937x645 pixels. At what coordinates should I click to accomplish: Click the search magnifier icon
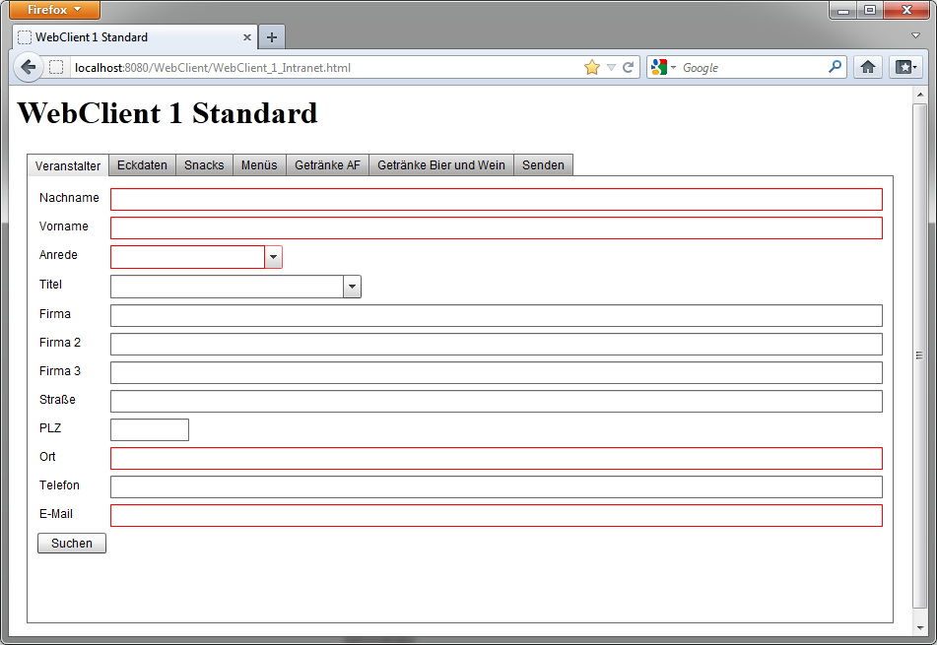[835, 67]
